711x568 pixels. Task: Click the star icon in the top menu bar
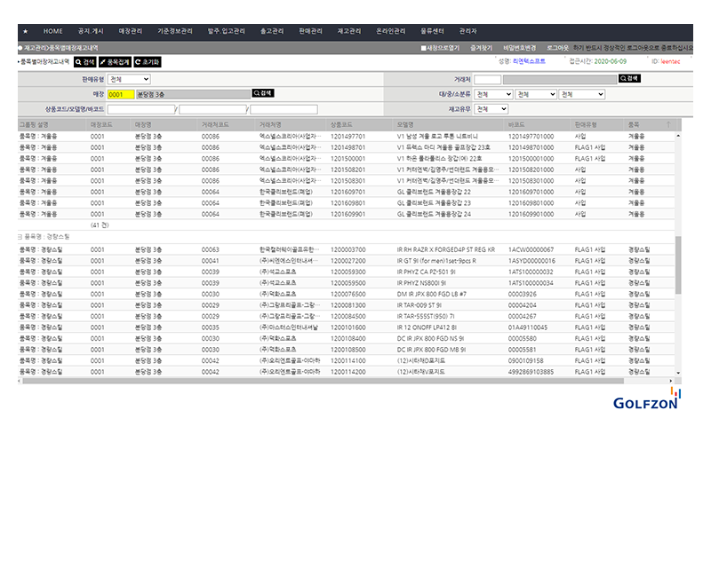[x=26, y=31]
